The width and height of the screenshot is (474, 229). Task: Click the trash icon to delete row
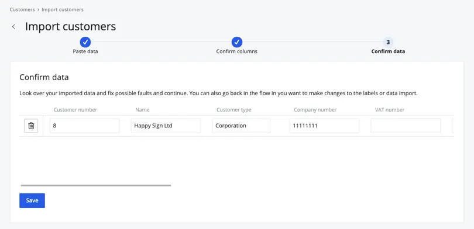[x=31, y=126]
